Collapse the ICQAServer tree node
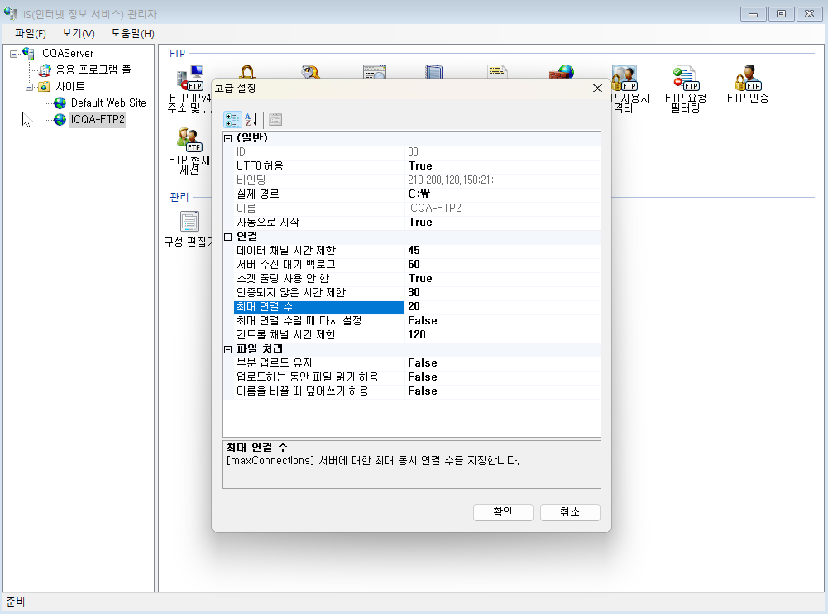Viewport: 828px width, 614px height. [14, 54]
